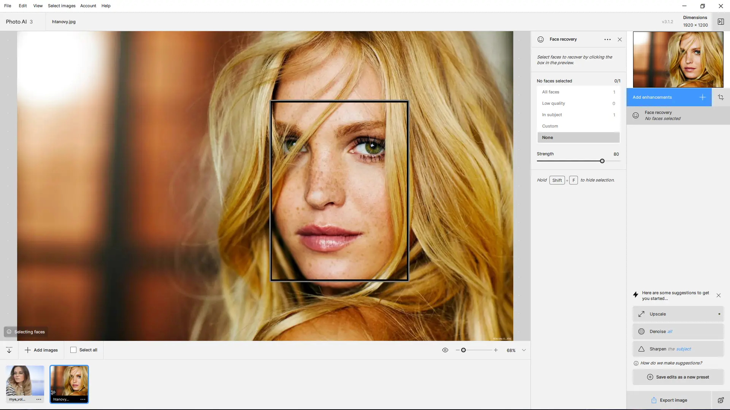Click the zoom out minus icon
The height and width of the screenshot is (410, 730).
pos(457,350)
